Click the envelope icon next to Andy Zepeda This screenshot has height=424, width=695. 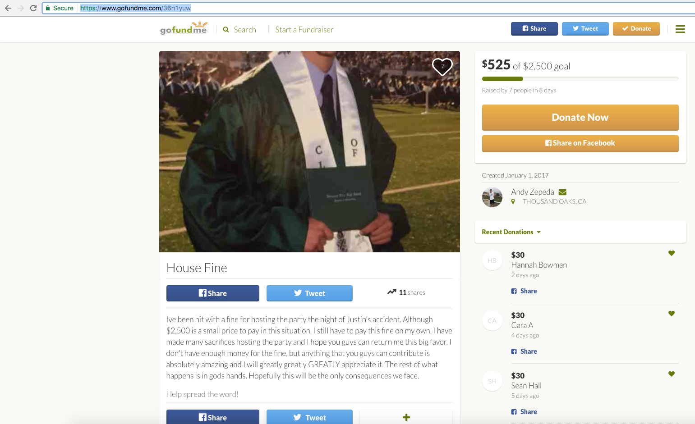click(x=562, y=192)
